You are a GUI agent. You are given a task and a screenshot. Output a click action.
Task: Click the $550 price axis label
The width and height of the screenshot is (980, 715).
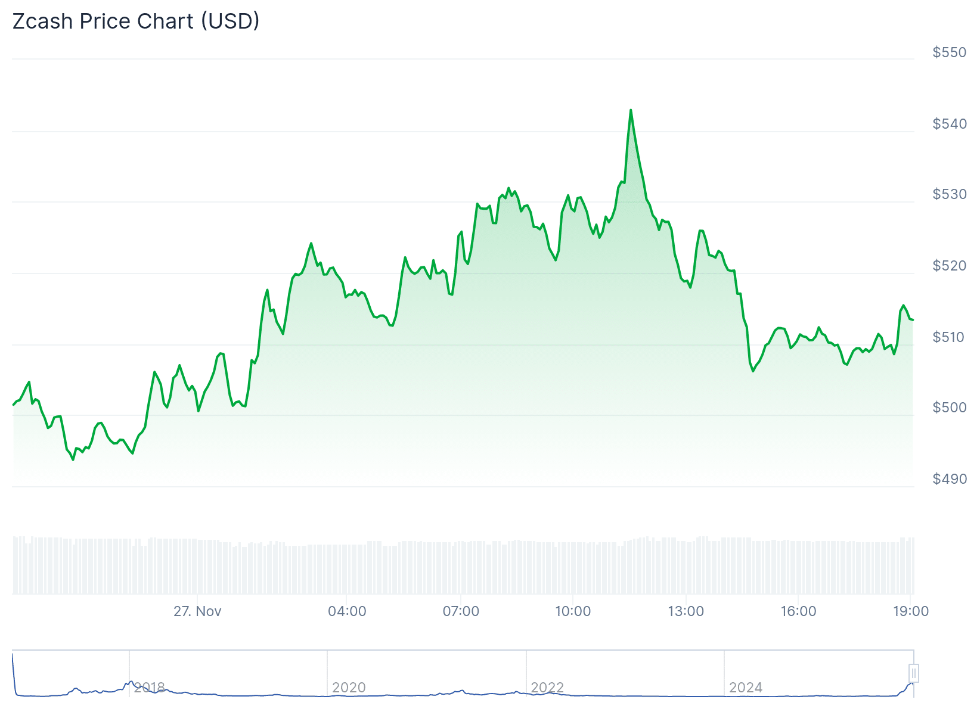coord(950,52)
